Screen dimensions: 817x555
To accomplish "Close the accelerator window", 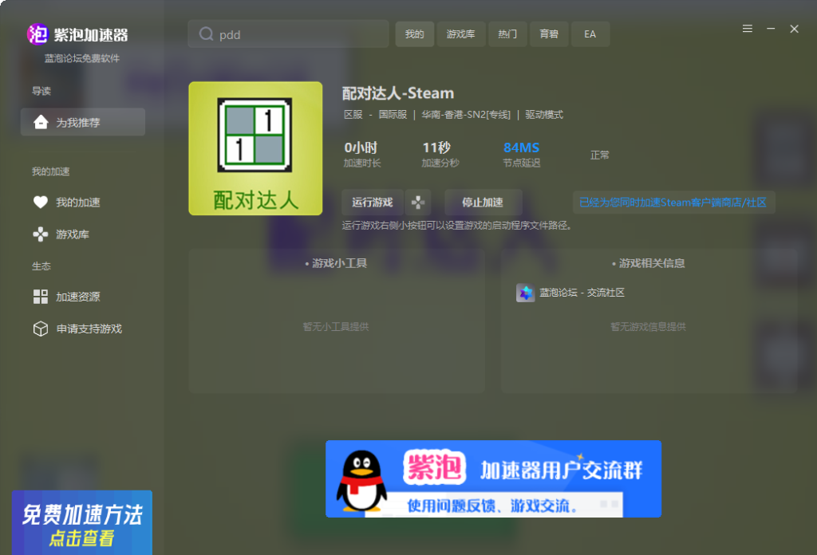I will tap(794, 29).
